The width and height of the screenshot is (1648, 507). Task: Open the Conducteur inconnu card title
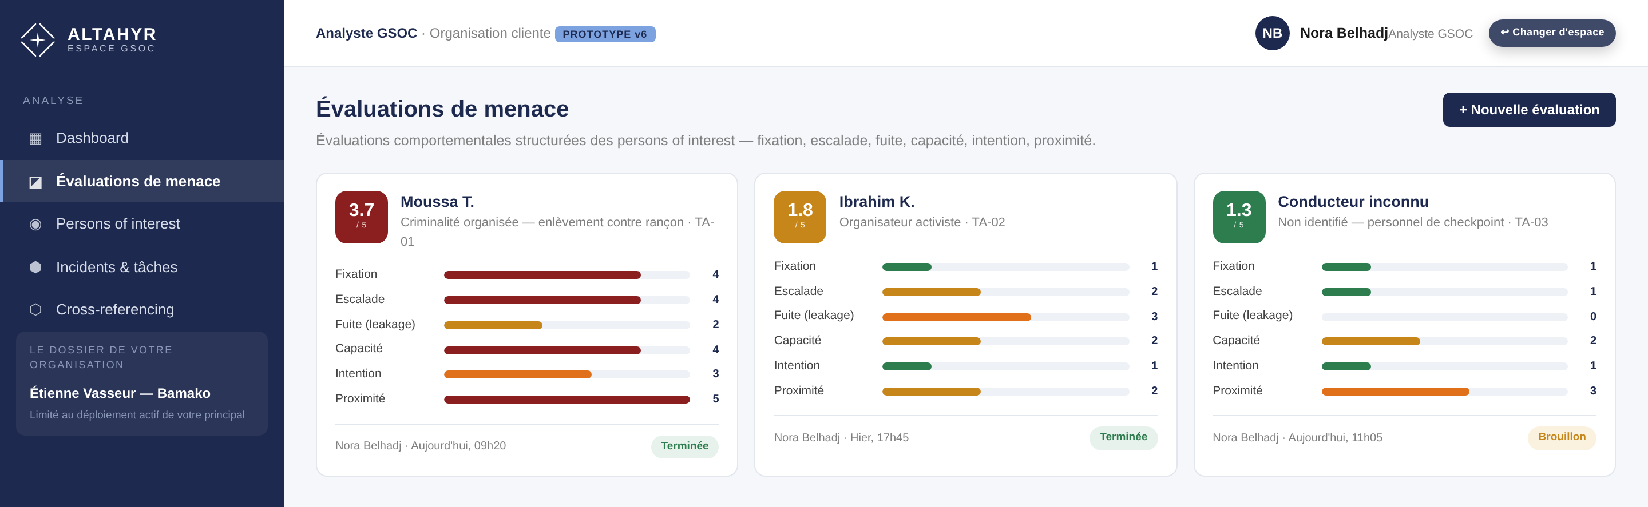point(1352,202)
